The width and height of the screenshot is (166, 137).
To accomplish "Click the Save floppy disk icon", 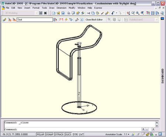I will pyautogui.click(x=63, y=13).
